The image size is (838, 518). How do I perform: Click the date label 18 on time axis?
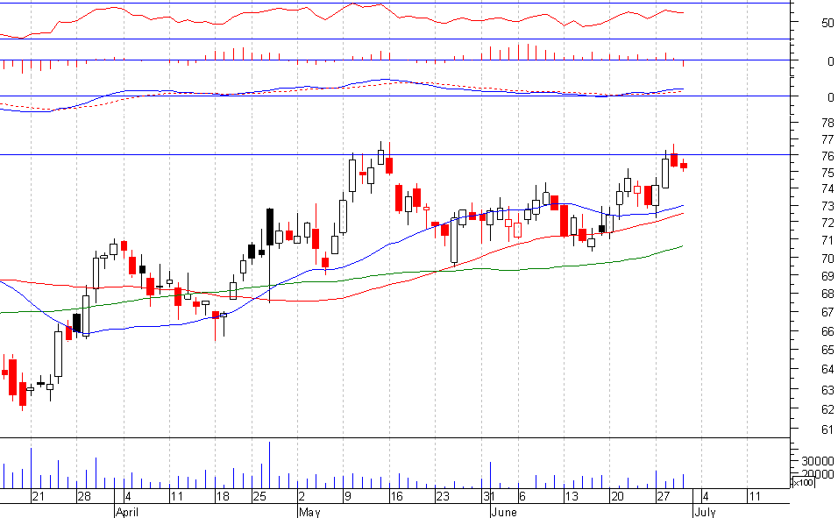click(x=223, y=497)
